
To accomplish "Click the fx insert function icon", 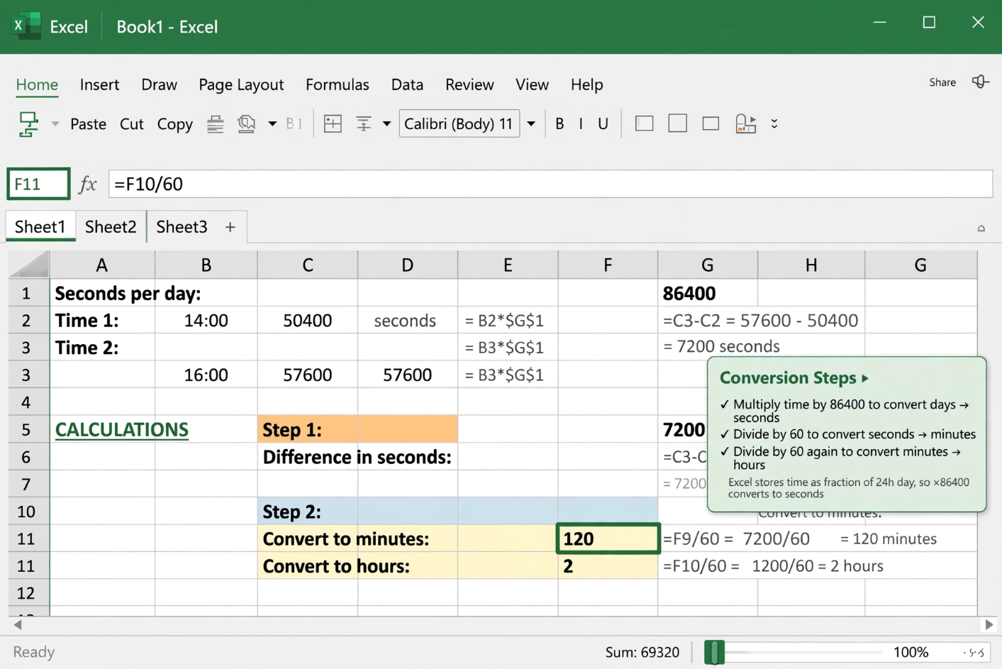I will 87,184.
